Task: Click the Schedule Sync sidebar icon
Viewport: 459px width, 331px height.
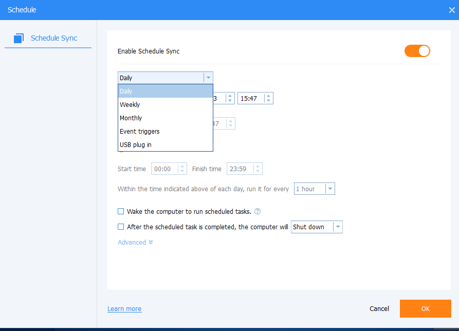Action: pyautogui.click(x=19, y=38)
